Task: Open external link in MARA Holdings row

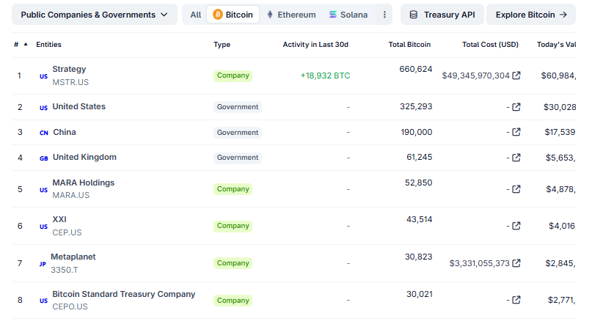Action: 516,189
